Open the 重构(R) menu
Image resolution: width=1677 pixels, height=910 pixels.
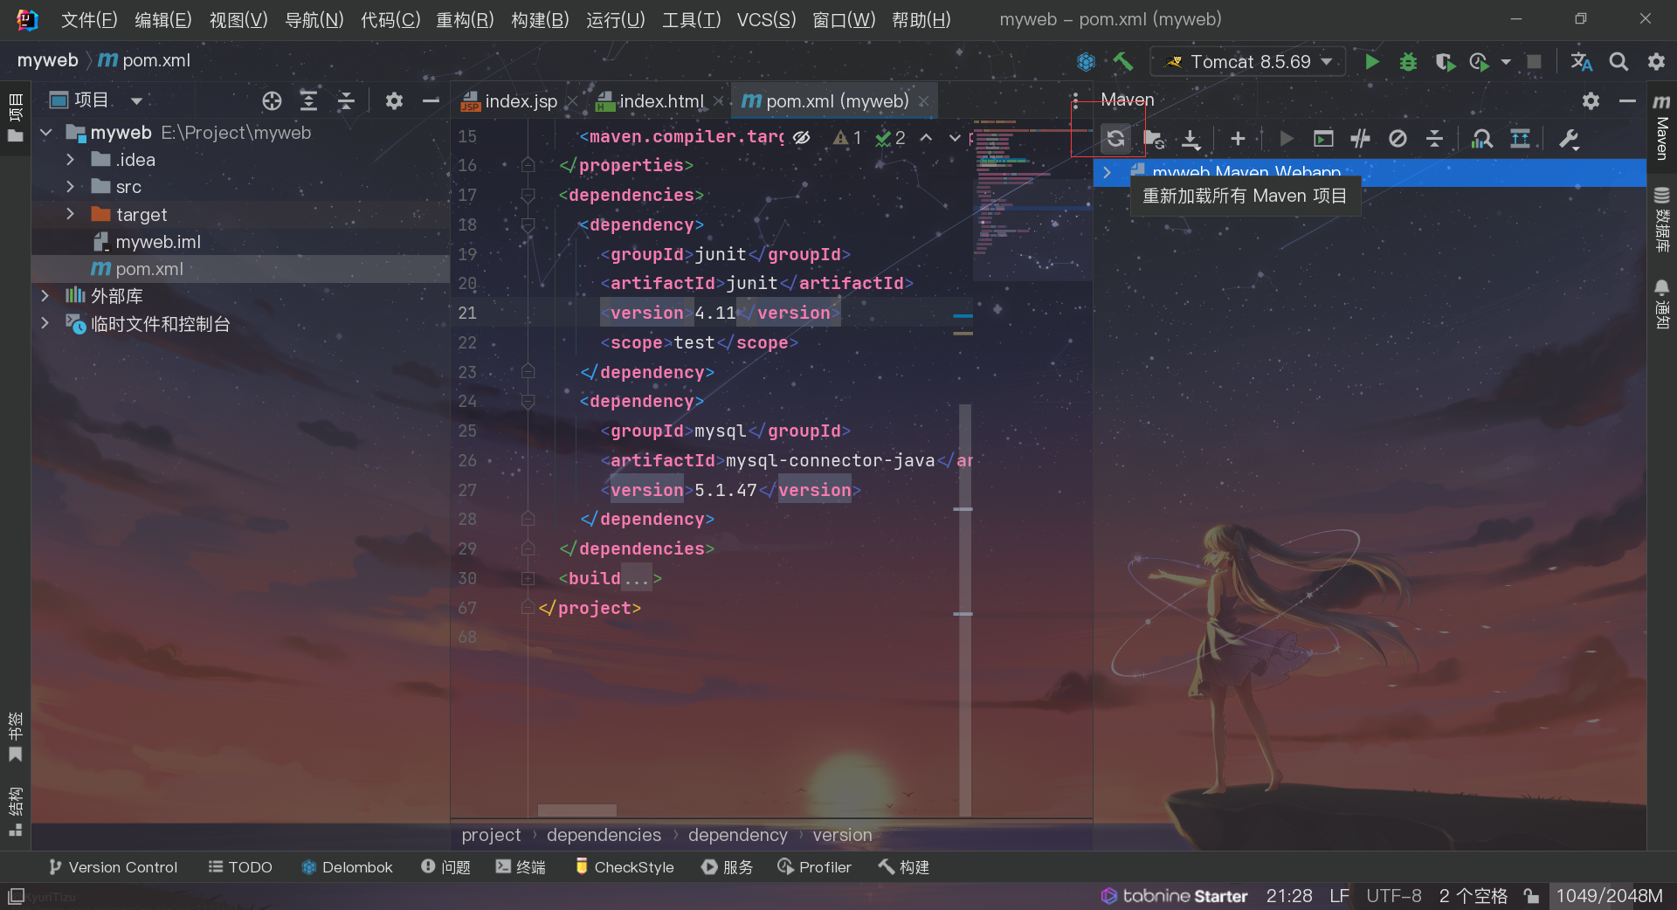[465, 19]
